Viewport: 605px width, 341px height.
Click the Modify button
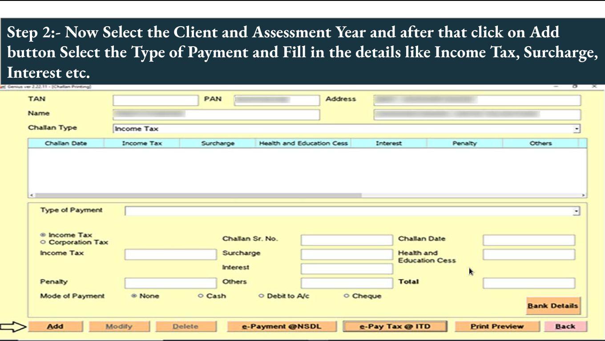pyautogui.click(x=119, y=326)
